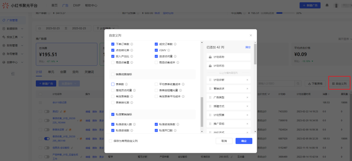Click info icon next to 投入产出比
The image size is (352, 161).
pos(132,56)
